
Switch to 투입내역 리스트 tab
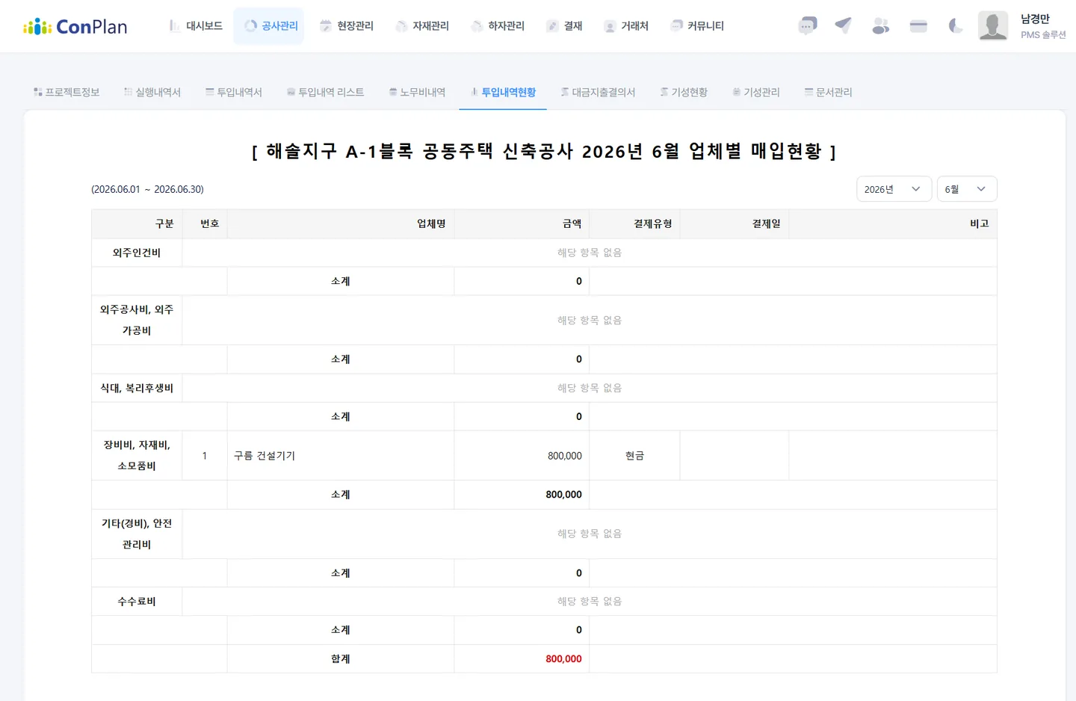[x=326, y=92]
